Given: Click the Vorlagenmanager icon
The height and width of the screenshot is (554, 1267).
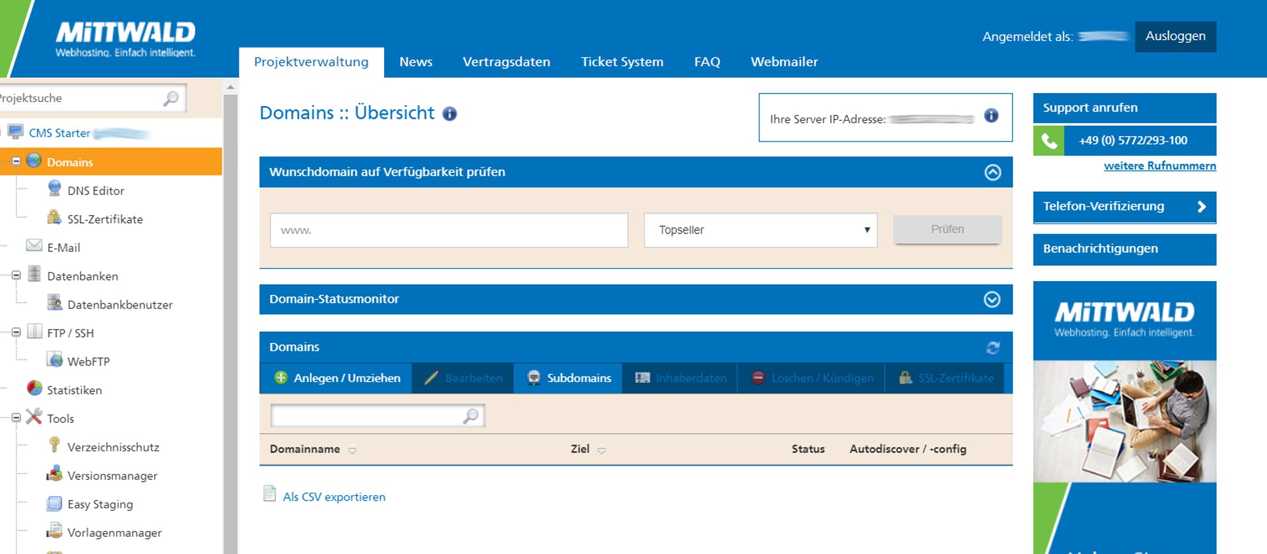Looking at the screenshot, I should click(x=55, y=531).
